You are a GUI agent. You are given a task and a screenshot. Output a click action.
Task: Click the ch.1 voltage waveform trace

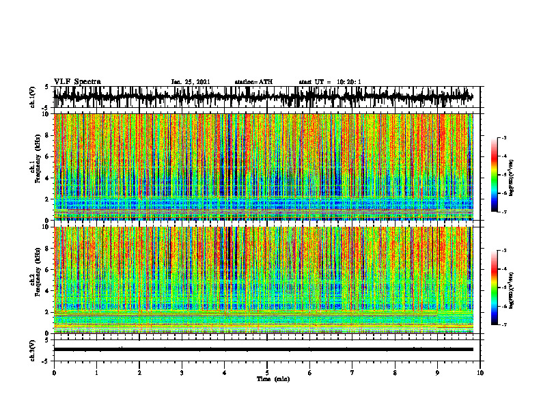point(263,97)
